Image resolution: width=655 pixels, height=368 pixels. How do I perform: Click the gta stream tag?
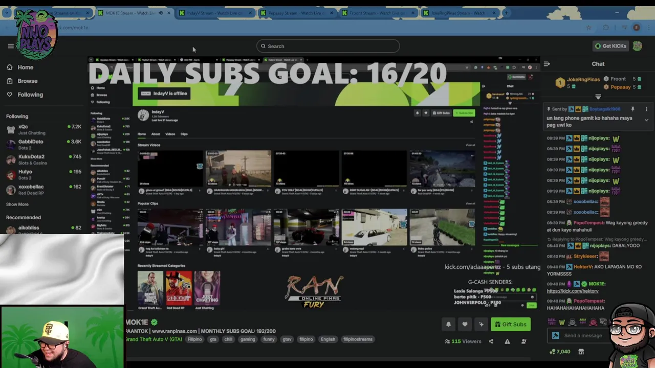tap(213, 339)
